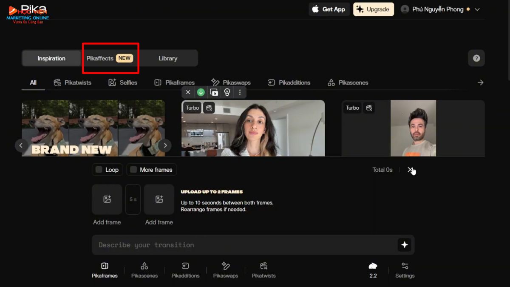Filter by Pikaswaps category
Image resolution: width=510 pixels, height=287 pixels.
[x=231, y=82]
